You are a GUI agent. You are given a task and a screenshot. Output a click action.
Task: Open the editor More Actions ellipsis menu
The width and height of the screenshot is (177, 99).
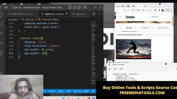99,14
